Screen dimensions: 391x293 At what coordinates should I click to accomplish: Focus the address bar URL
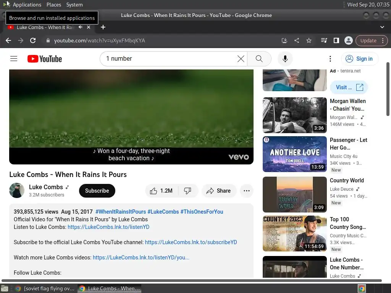100,40
